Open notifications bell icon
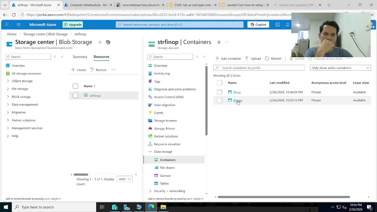 288,24
